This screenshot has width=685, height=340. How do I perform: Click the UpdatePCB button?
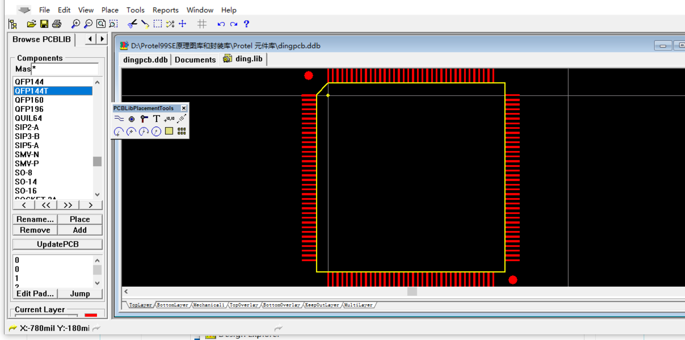[57, 244]
